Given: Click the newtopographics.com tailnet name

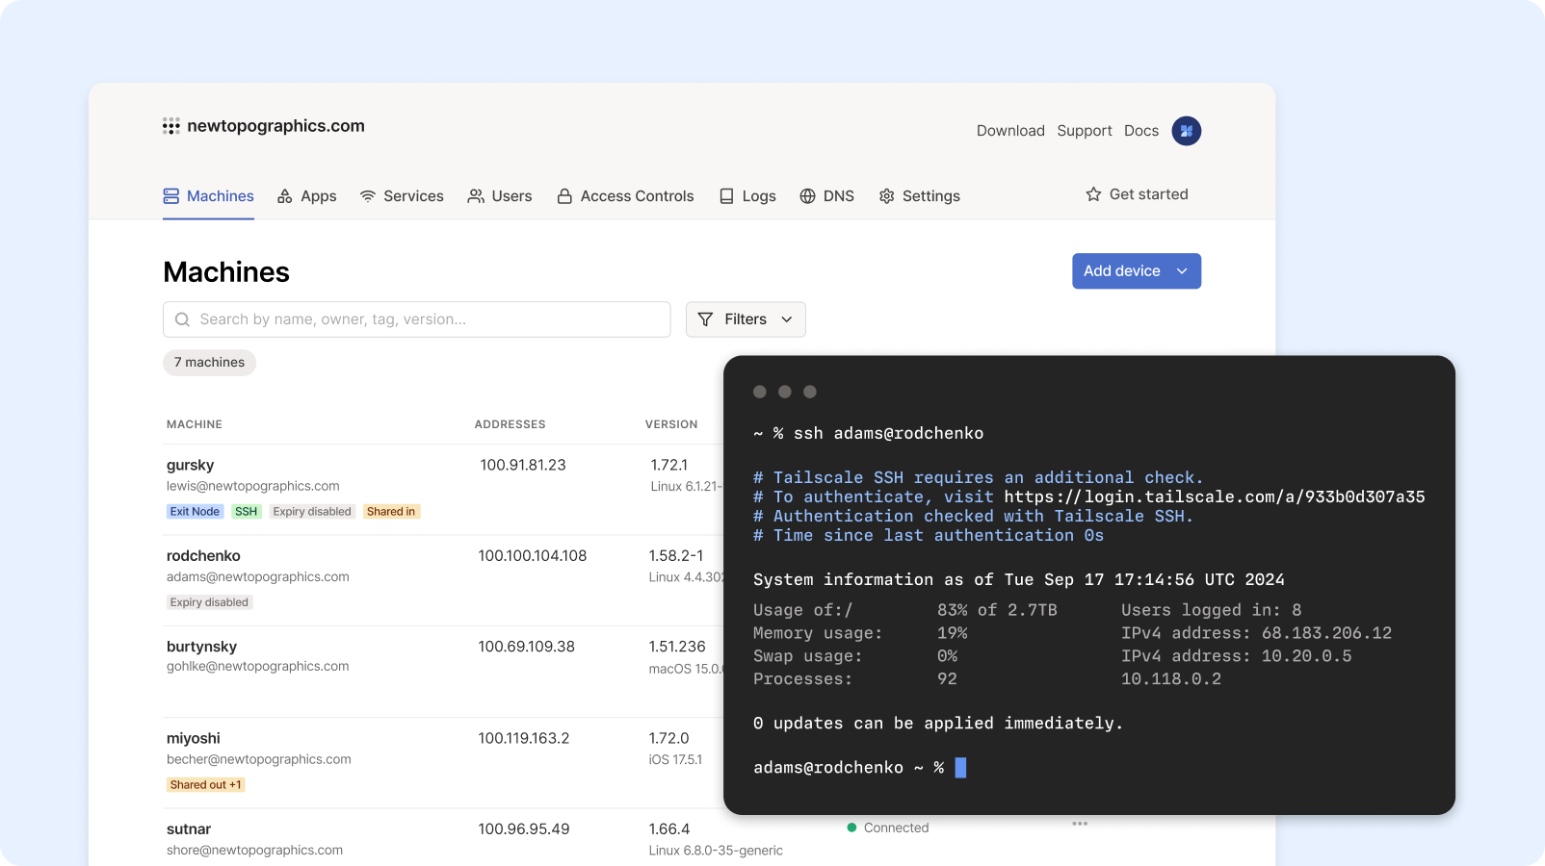Looking at the screenshot, I should [275, 126].
